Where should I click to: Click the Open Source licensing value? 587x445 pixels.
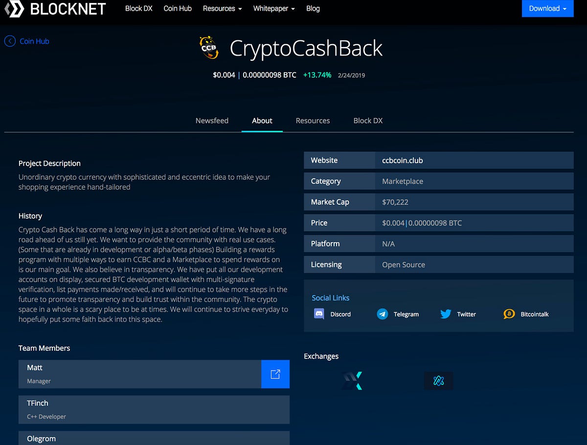pos(404,265)
